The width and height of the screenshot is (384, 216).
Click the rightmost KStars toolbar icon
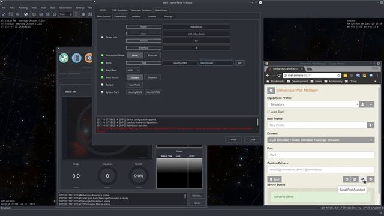pos(90,14)
